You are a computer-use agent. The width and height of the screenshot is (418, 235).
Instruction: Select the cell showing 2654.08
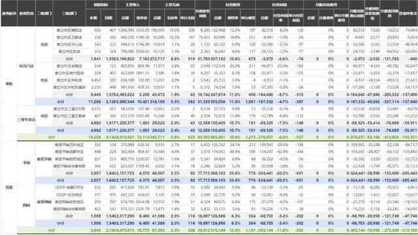[x=142, y=202]
